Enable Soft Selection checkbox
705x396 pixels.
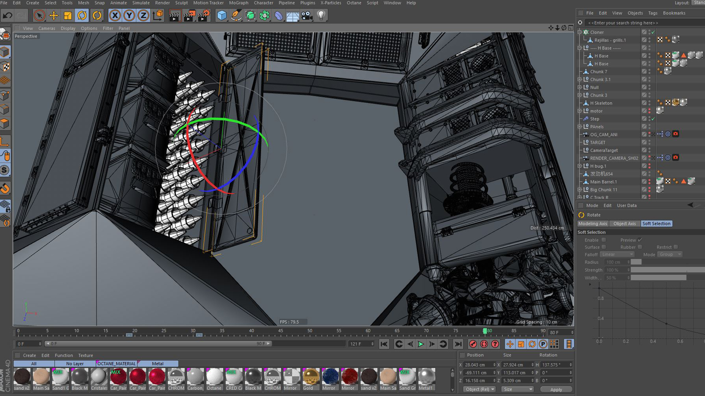point(604,240)
